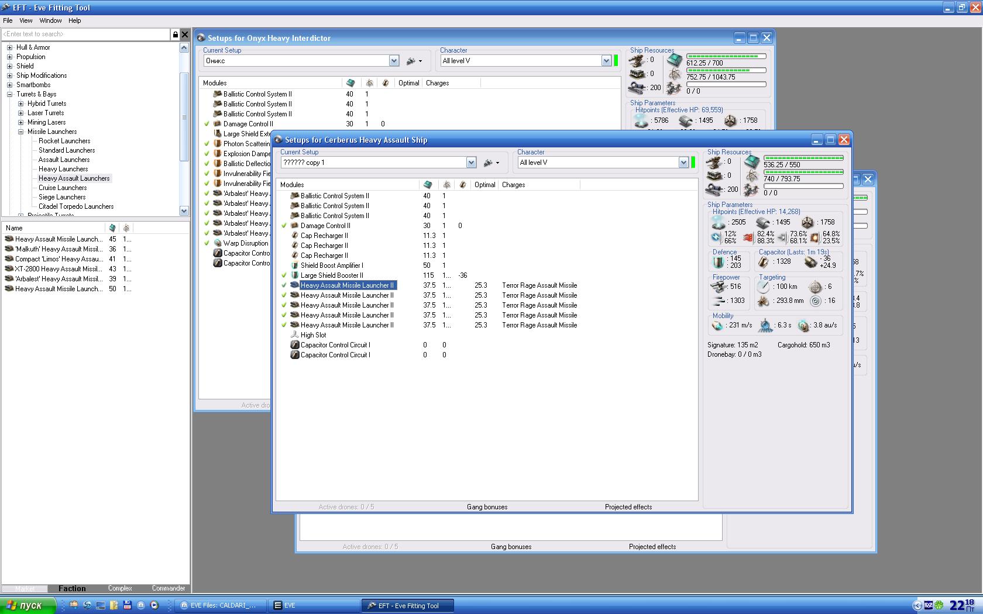
Task: Click the launcher hardpoints icon in Cerberus Ship Resources
Action: coord(714,175)
